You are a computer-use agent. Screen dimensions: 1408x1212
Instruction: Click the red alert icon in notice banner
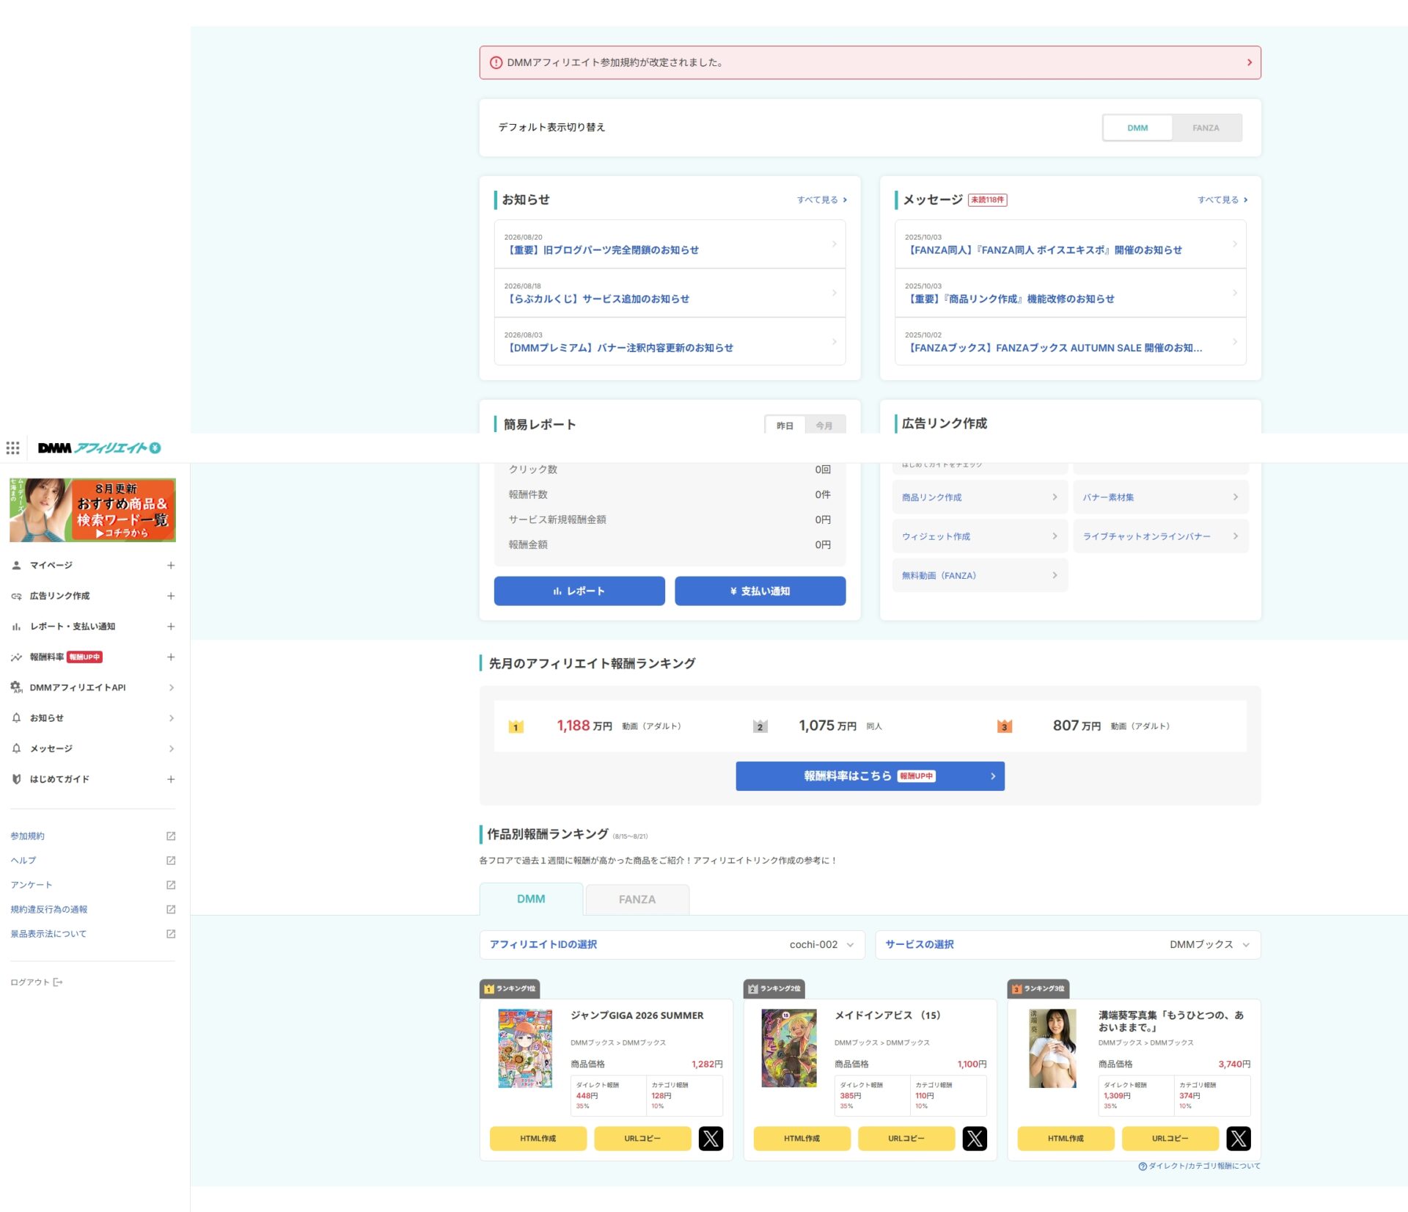[496, 63]
